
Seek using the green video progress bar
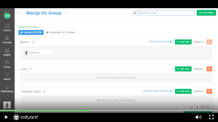point(45,110)
